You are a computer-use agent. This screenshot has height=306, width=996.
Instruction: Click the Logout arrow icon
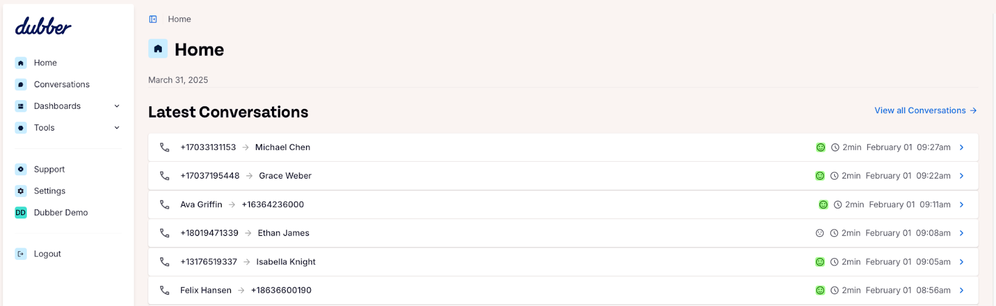point(21,254)
